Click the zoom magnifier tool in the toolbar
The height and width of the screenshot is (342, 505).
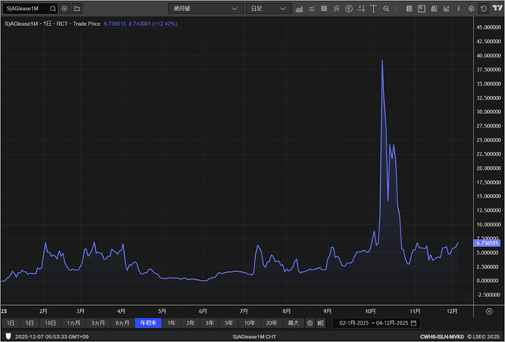(386, 9)
